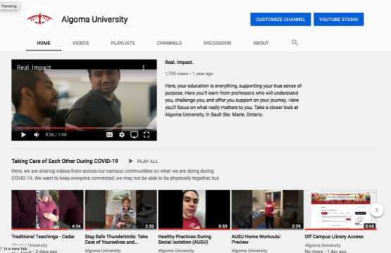Click the 0:36 / 1:00 time display
The image size is (391, 253).
point(56,135)
